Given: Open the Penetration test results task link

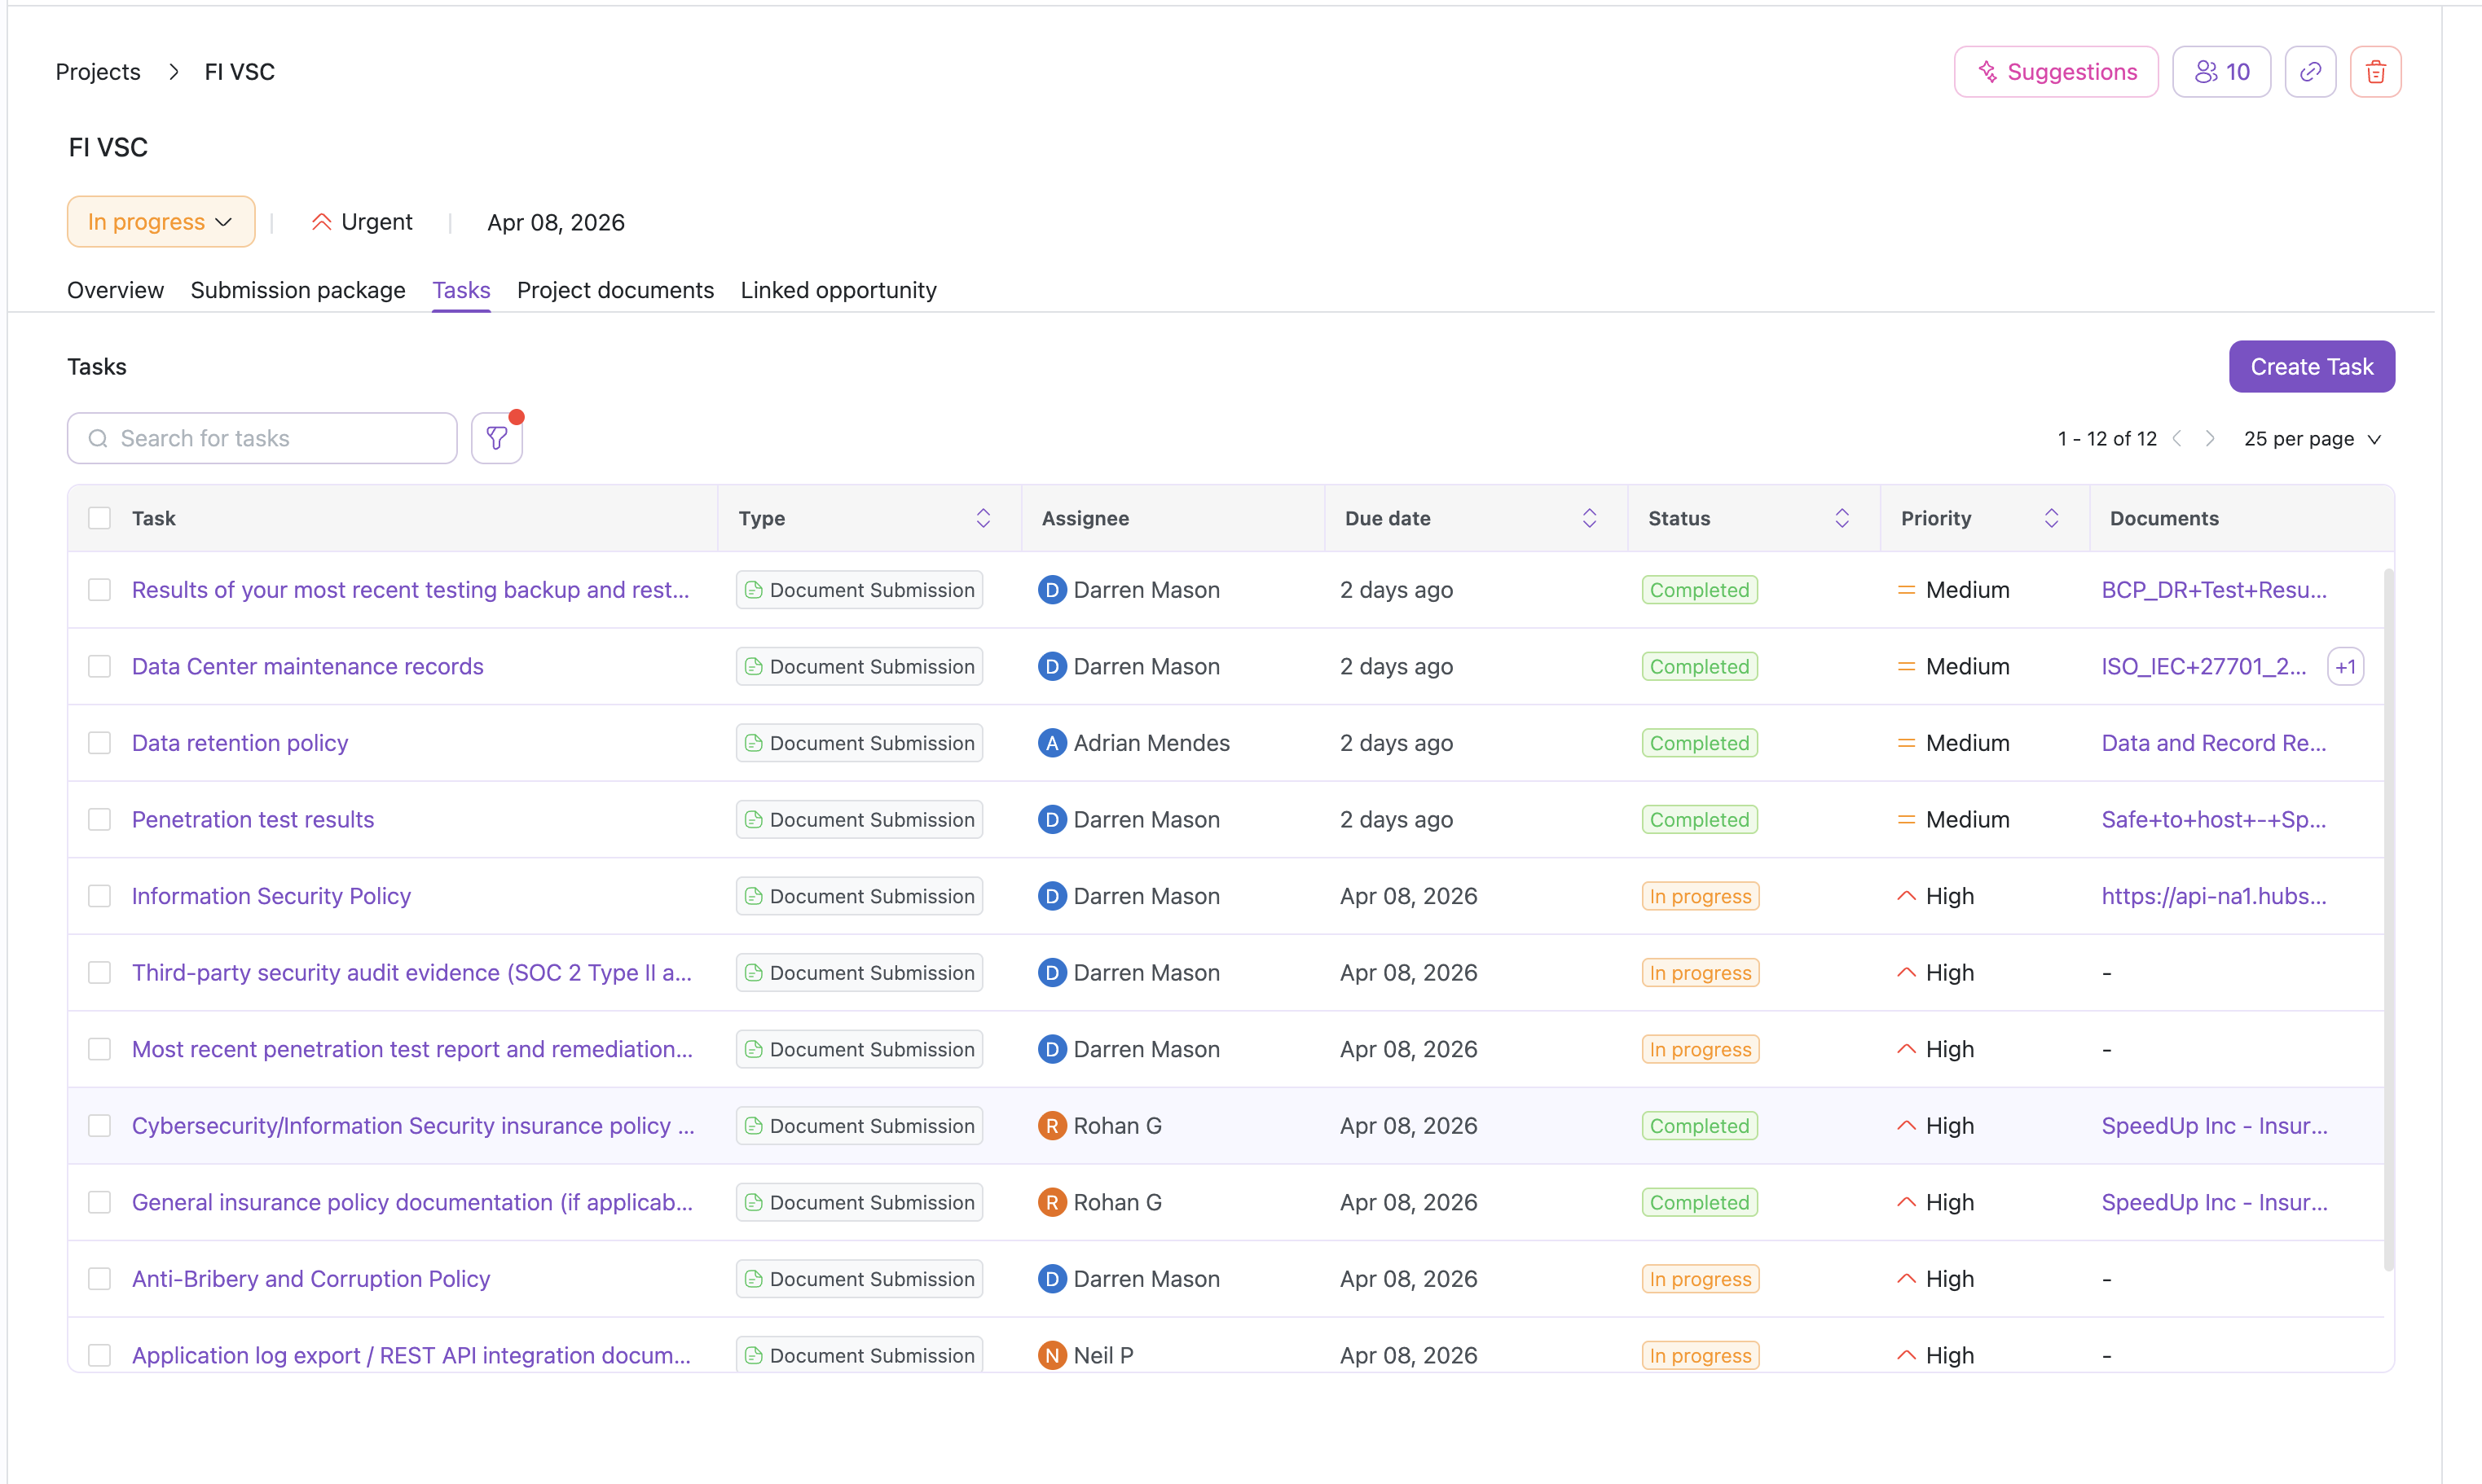Looking at the screenshot, I should pyautogui.click(x=252, y=820).
